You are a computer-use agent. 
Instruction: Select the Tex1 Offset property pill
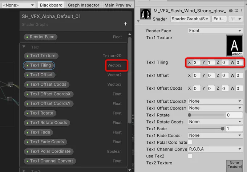[40, 75]
